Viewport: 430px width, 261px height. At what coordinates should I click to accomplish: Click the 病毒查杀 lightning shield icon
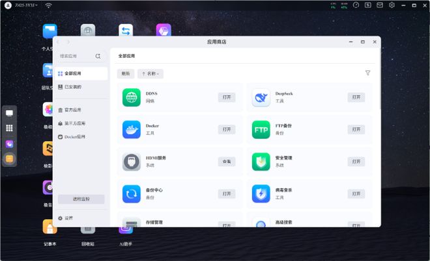261,193
